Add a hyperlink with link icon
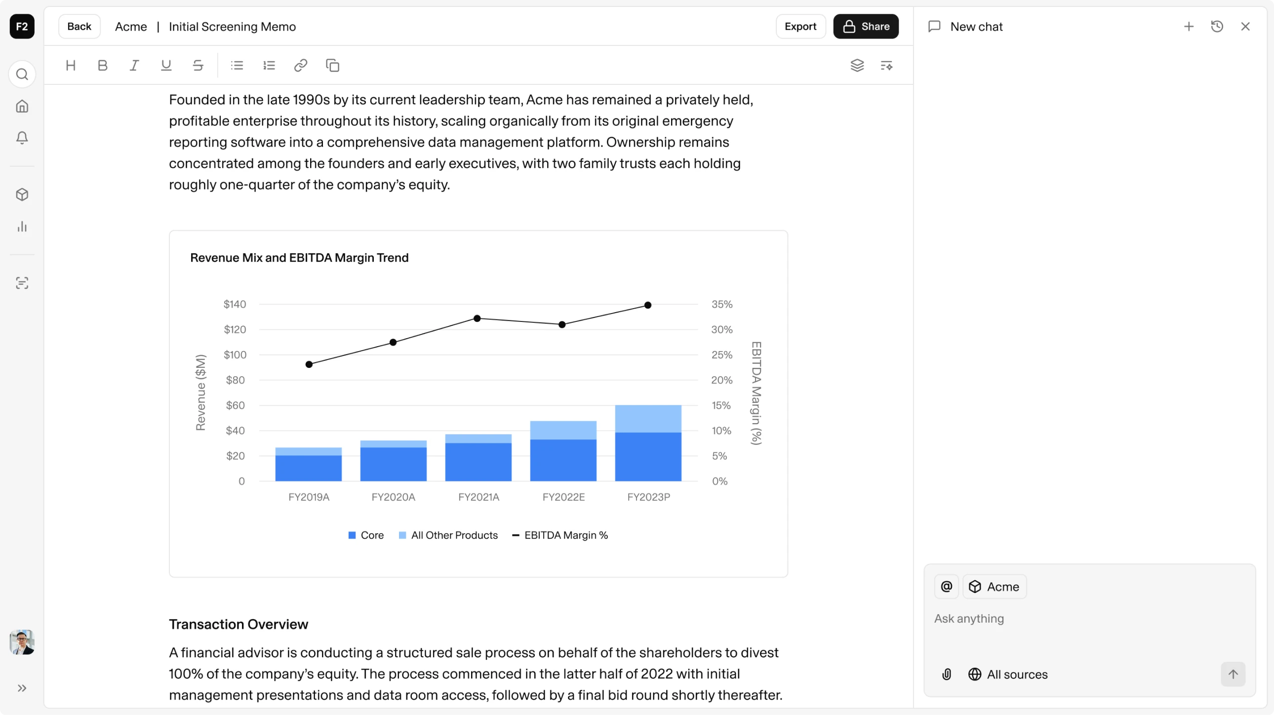The width and height of the screenshot is (1274, 715). coord(301,65)
